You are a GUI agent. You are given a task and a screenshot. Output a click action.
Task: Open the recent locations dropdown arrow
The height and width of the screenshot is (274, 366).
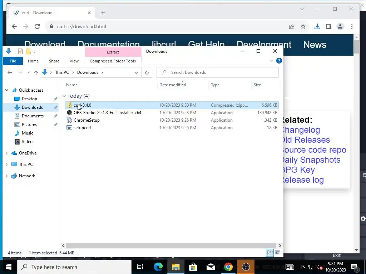29,72
